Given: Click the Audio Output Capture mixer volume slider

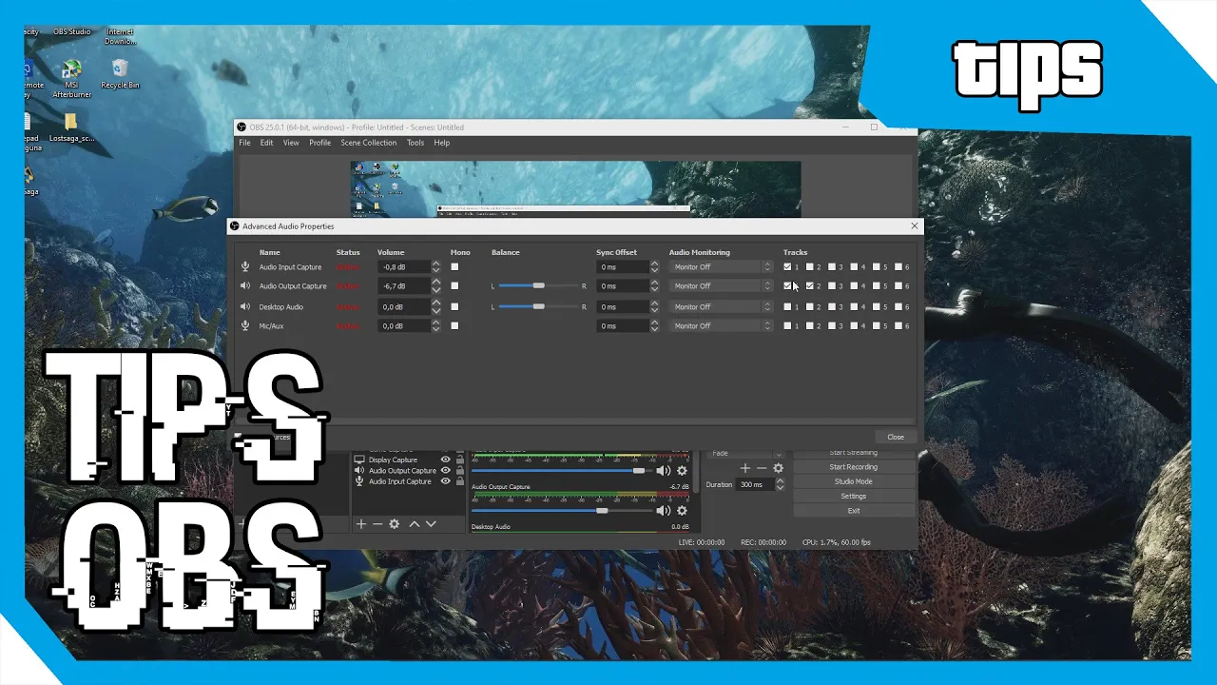Looking at the screenshot, I should [x=561, y=511].
